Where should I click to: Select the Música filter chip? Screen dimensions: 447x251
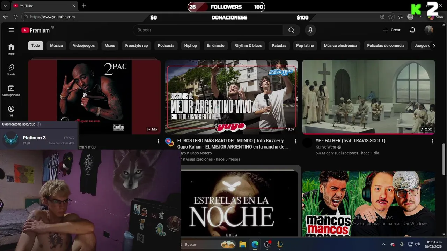(x=56, y=46)
